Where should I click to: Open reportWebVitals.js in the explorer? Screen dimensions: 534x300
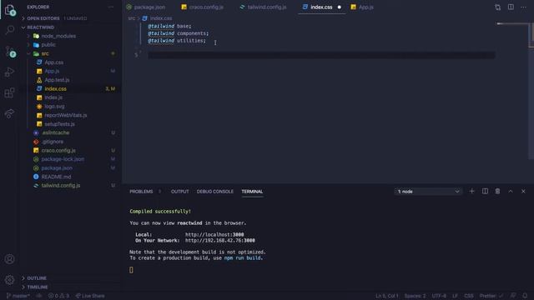point(66,115)
